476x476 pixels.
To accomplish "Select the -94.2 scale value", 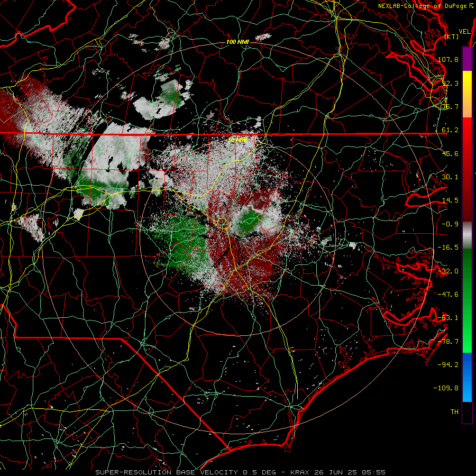I will (448, 364).
